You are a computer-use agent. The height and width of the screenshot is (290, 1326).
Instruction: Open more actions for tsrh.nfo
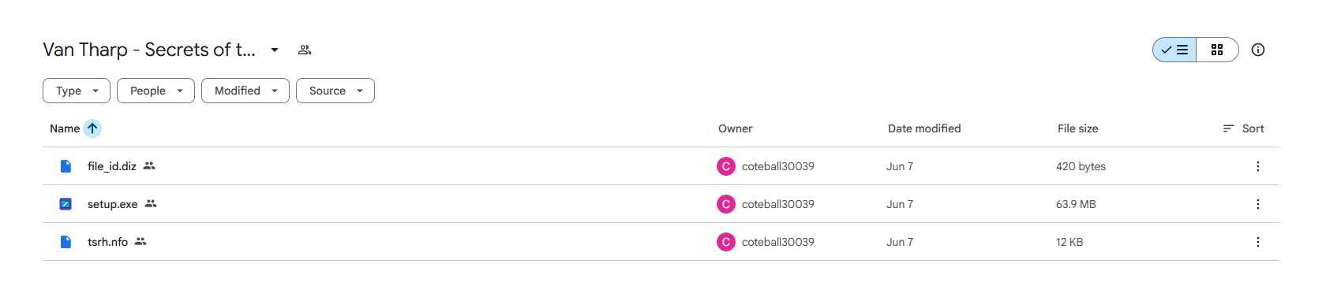pyautogui.click(x=1258, y=242)
